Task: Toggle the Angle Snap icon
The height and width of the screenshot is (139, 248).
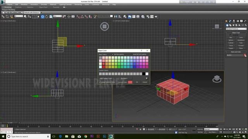Action: [82, 17]
